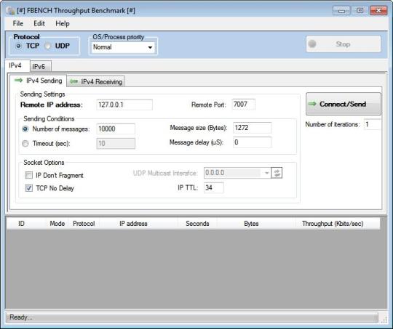Select the TCP protocol radio button
The image size is (393, 329).
18,46
